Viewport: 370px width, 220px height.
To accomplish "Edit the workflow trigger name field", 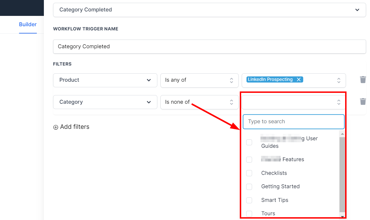I will [209, 47].
